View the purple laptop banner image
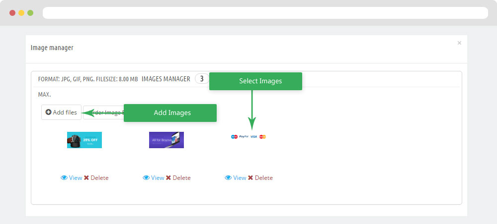 point(154,178)
